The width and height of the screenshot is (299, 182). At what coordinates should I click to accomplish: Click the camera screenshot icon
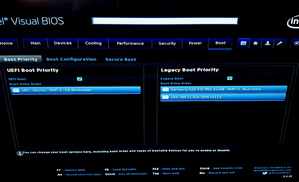point(243,43)
